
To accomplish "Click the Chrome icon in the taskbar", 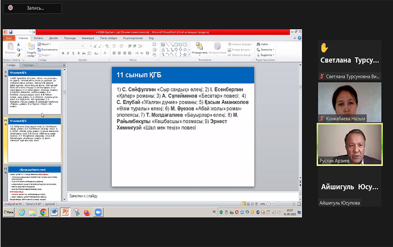I will [43, 212].
